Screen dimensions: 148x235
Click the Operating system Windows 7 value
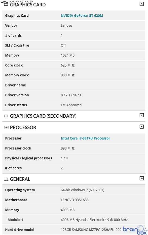(x=82, y=190)
